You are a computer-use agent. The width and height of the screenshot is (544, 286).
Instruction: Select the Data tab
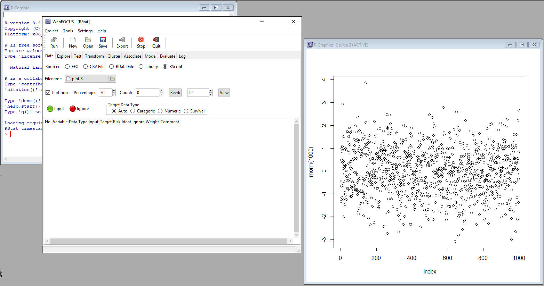pos(49,56)
